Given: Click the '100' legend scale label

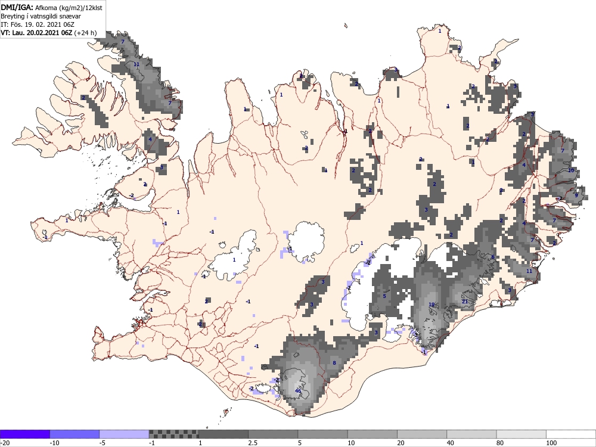Looking at the screenshot, I should pos(551,443).
